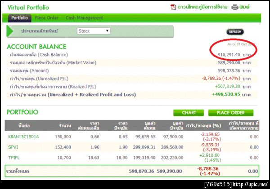Click the total P/L value +498,530.95
Screen dimensions: 270x189
tap(226, 94)
